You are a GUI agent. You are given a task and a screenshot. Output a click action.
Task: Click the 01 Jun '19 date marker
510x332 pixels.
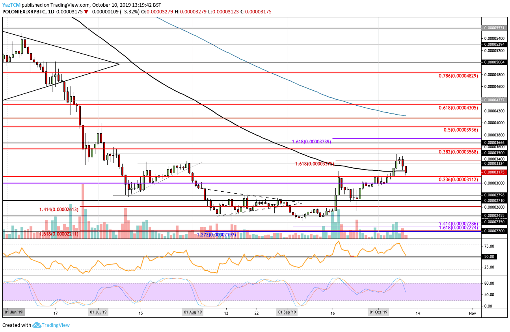click(14, 312)
